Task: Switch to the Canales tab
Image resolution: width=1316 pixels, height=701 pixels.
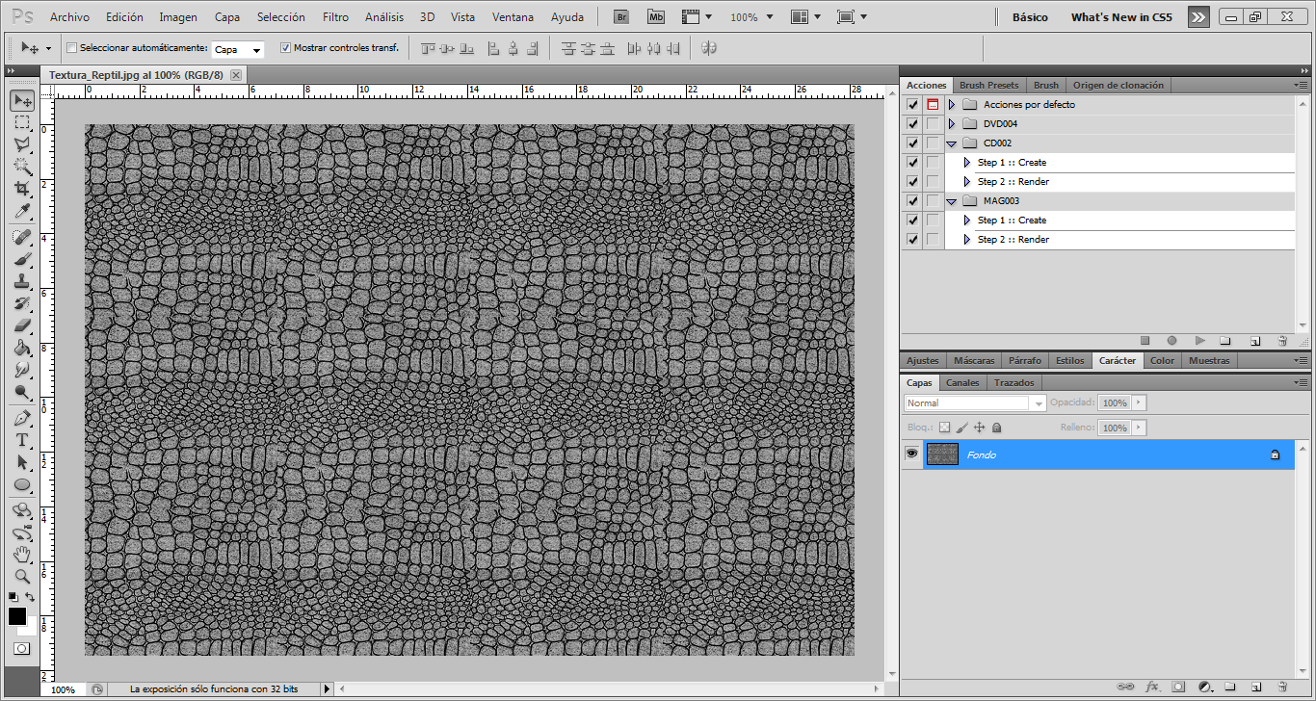Action: pos(962,382)
